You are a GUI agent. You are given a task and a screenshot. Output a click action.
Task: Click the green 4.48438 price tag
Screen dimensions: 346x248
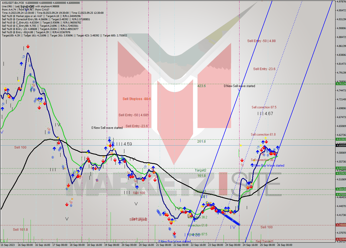(x=341, y=189)
